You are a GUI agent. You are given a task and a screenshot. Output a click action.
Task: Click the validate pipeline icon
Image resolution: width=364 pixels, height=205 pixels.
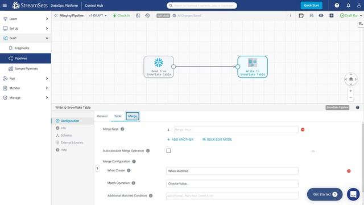[x=331, y=15]
